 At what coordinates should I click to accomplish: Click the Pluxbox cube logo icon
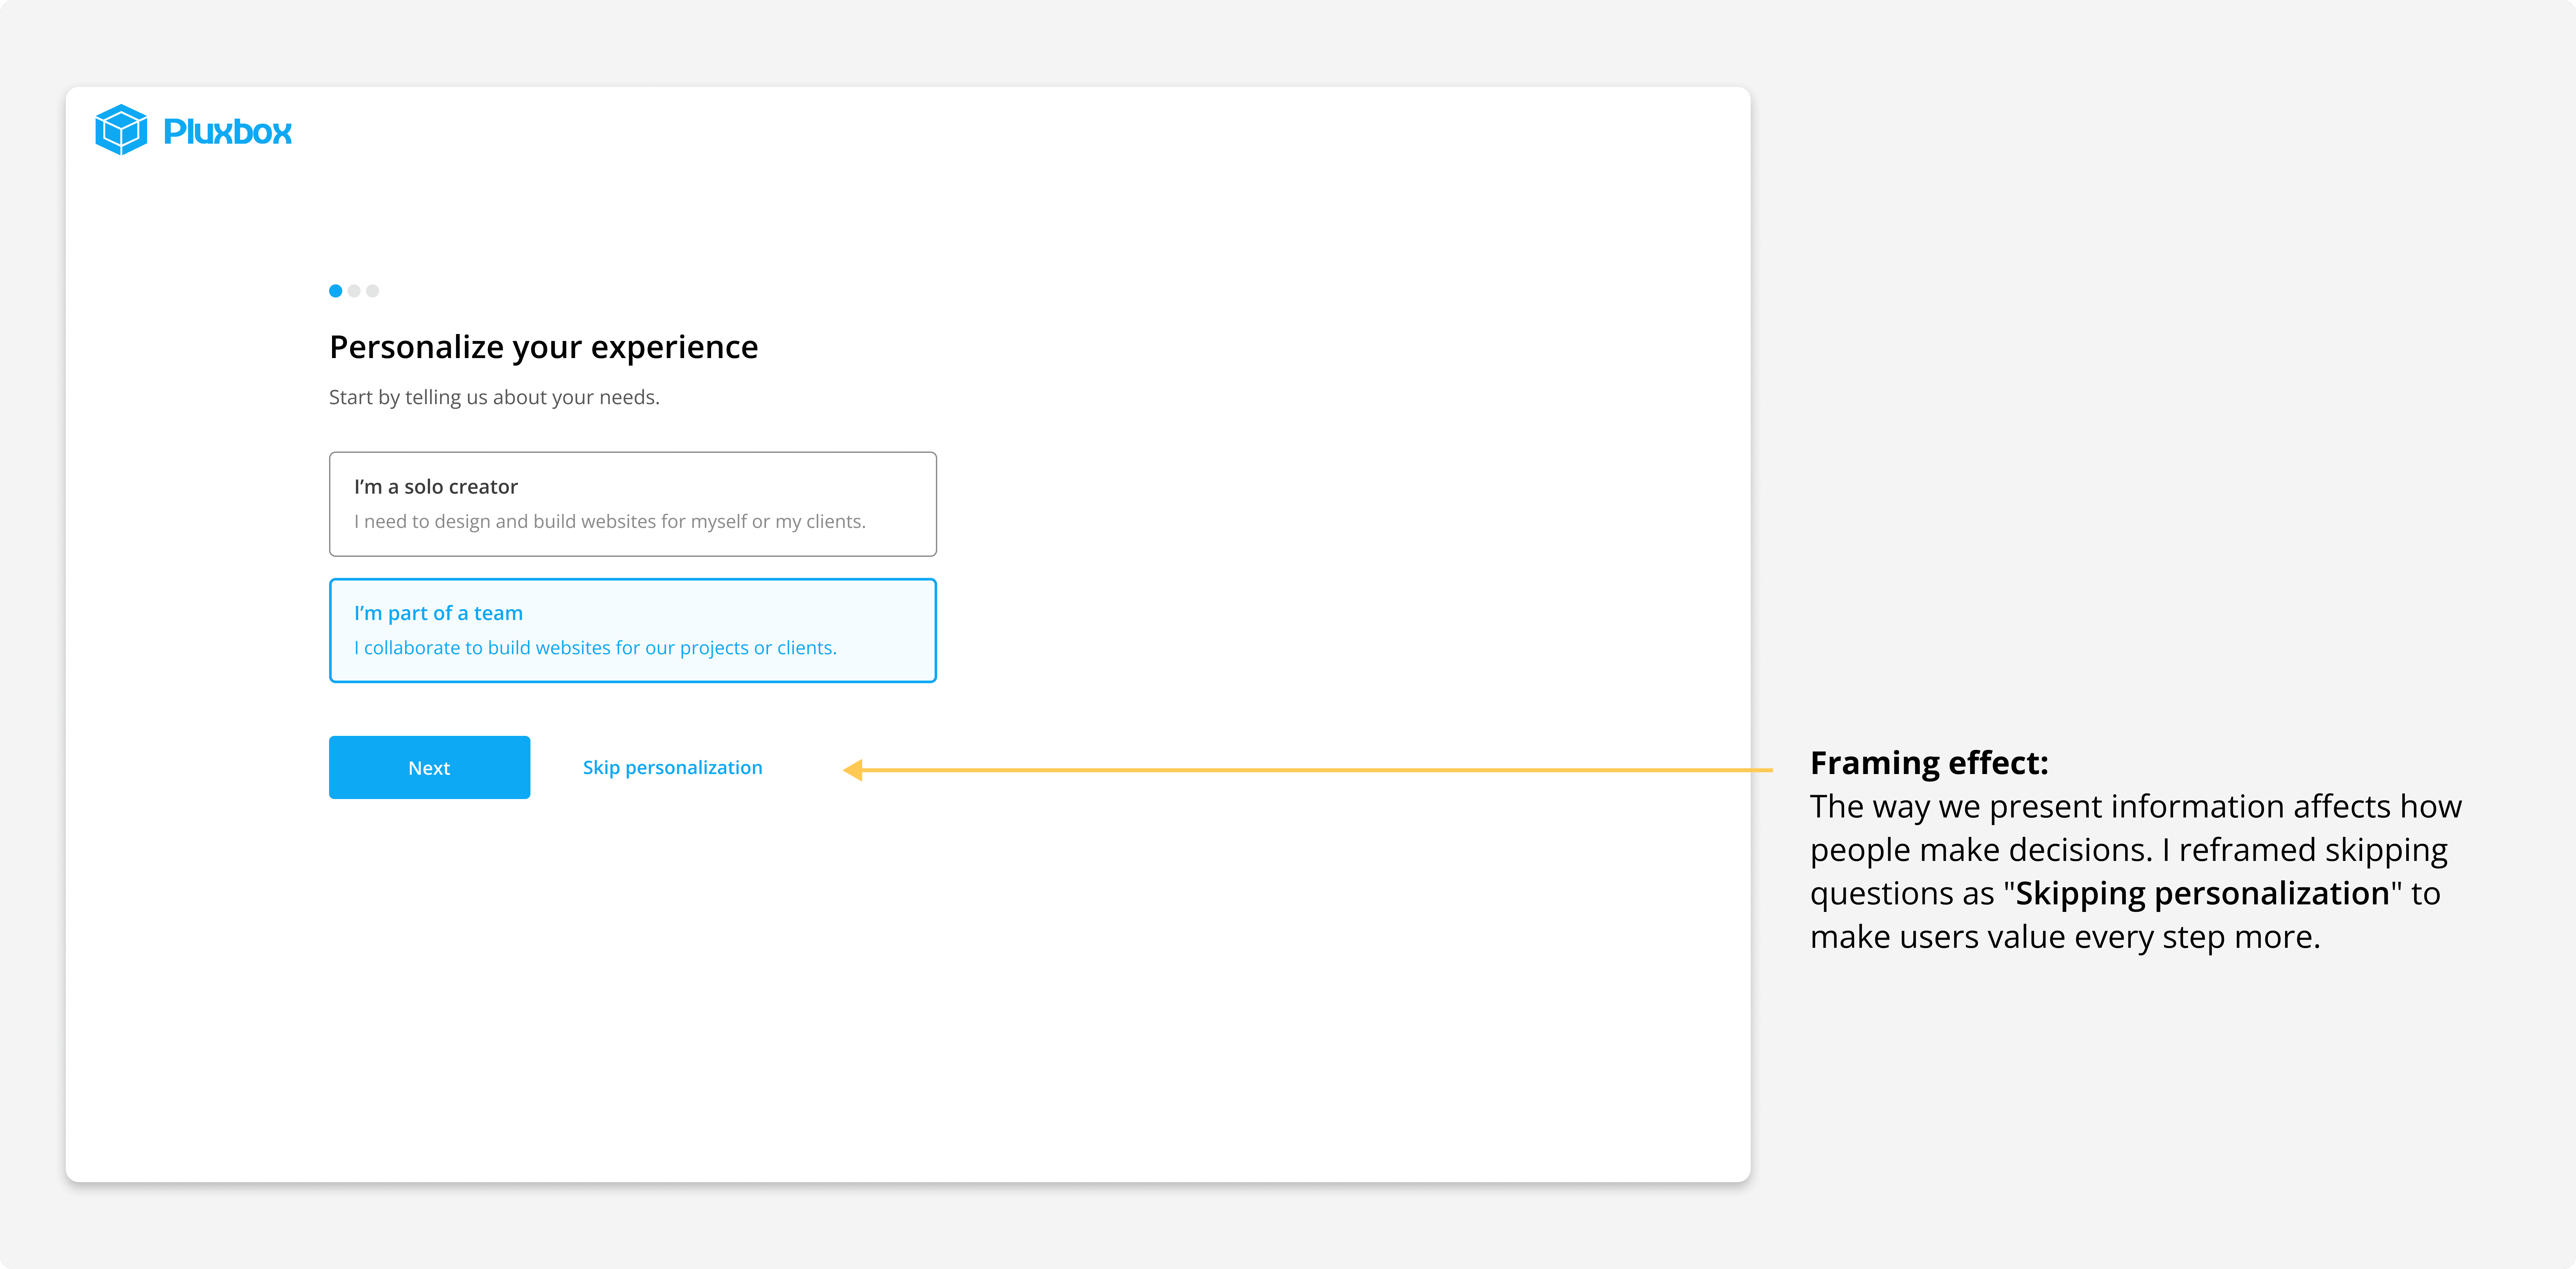[x=121, y=130]
